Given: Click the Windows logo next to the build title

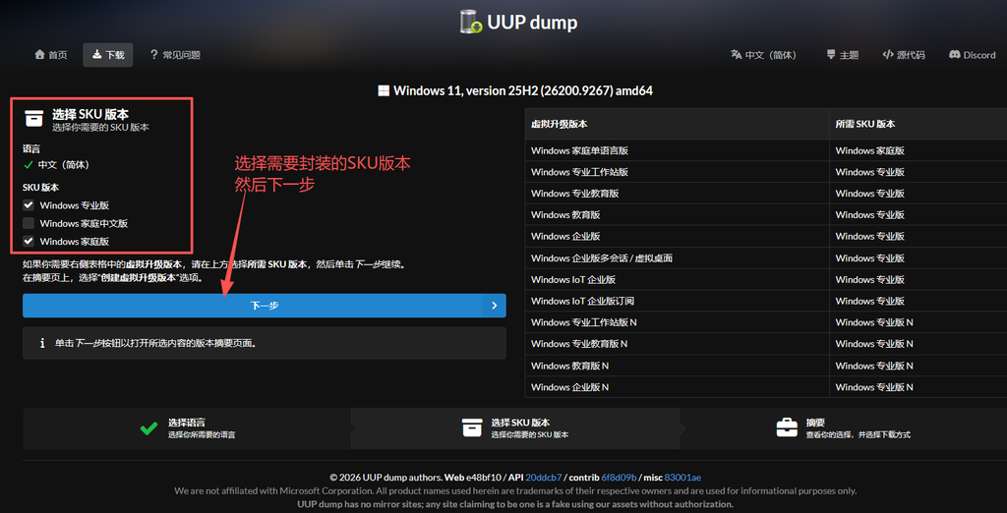Looking at the screenshot, I should tap(384, 90).
